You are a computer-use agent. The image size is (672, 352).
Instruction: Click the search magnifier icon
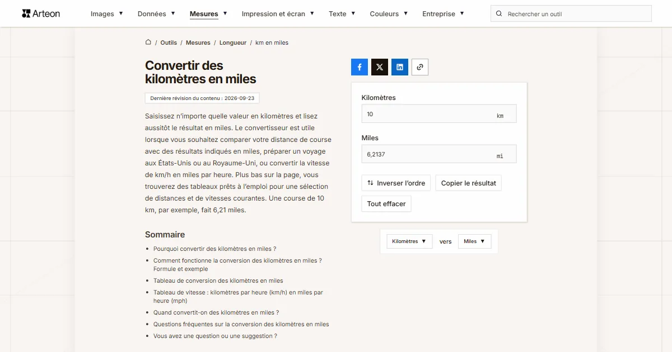click(500, 14)
